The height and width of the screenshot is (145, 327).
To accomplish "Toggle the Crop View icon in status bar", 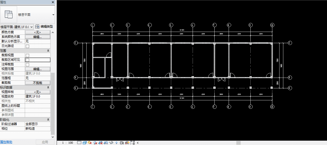I will coord(100,143).
